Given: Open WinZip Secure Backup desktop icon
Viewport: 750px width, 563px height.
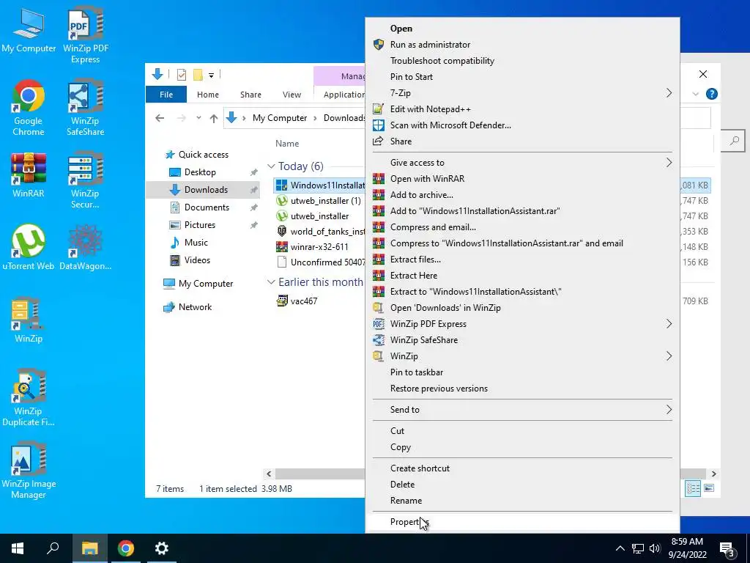Looking at the screenshot, I should [x=86, y=180].
